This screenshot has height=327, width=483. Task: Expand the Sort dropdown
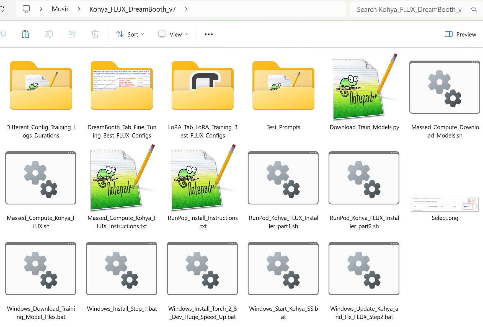point(130,34)
